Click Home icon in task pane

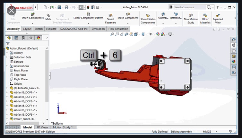234,40
